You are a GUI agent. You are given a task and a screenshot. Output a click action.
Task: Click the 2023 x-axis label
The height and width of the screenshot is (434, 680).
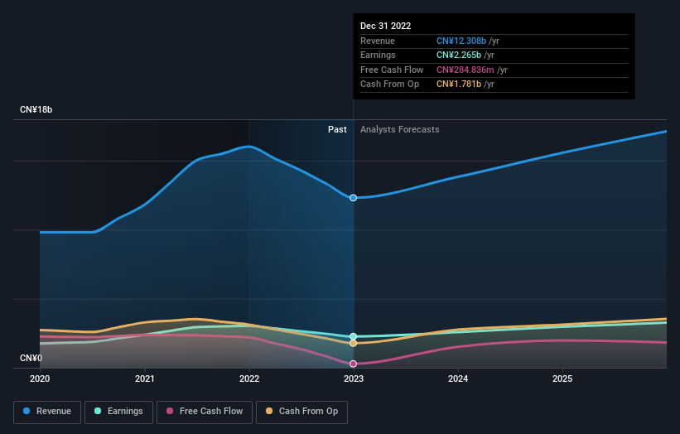tap(354, 379)
